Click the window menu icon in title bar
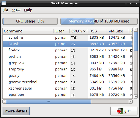Screen dimensions: 140x118 [4, 3]
